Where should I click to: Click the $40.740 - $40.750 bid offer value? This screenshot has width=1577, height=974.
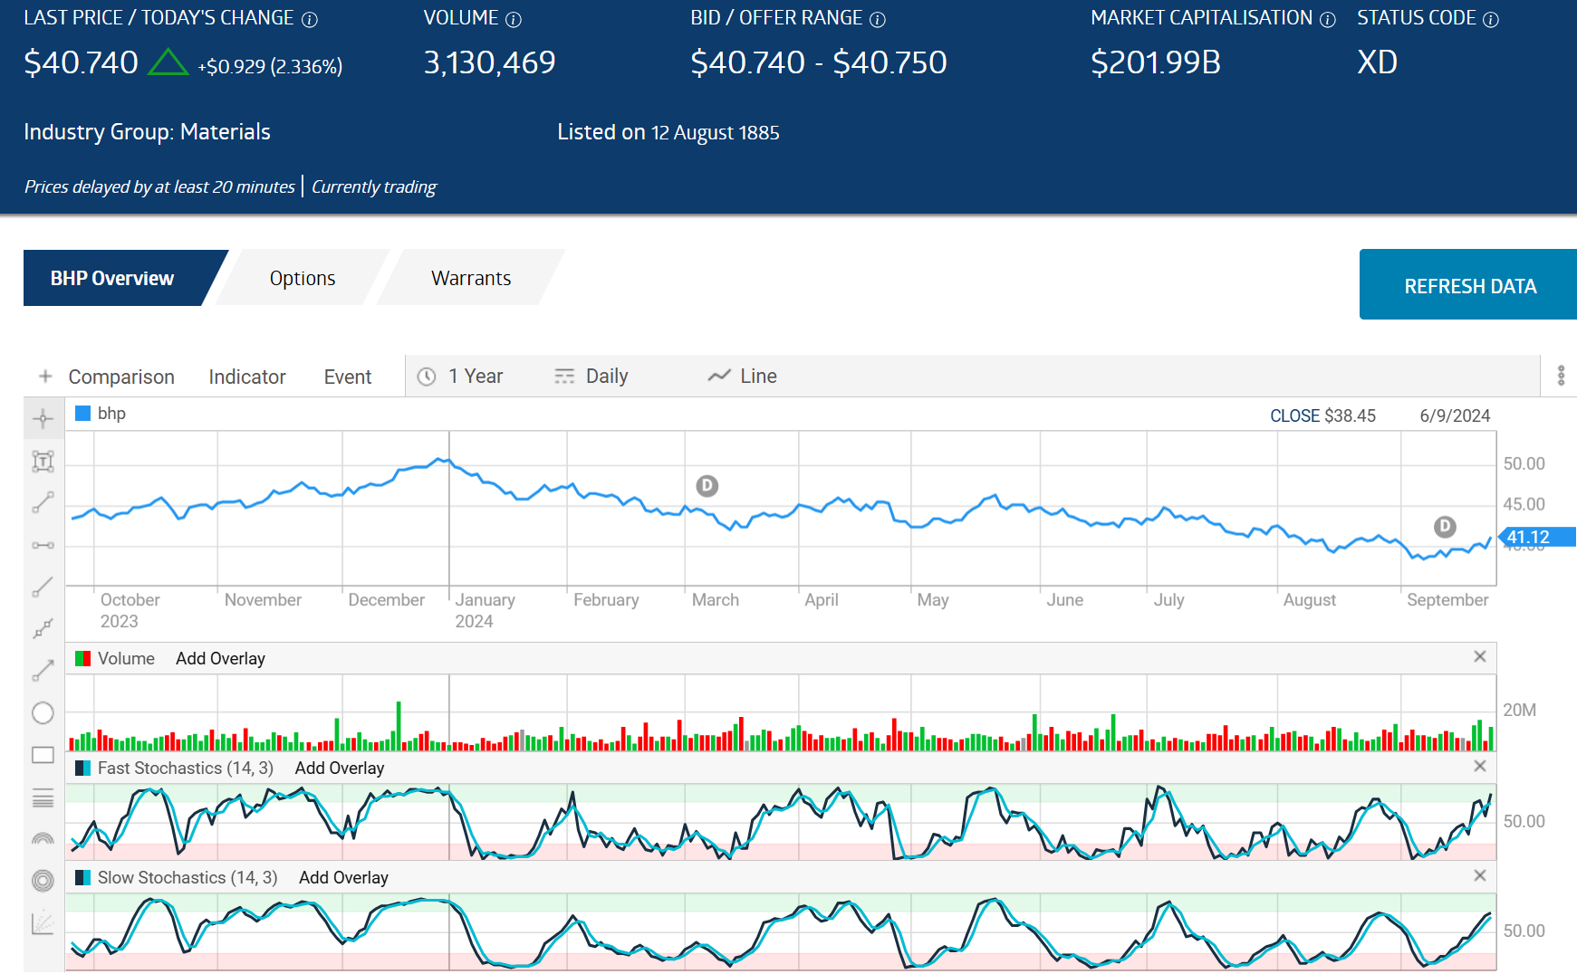point(819,62)
